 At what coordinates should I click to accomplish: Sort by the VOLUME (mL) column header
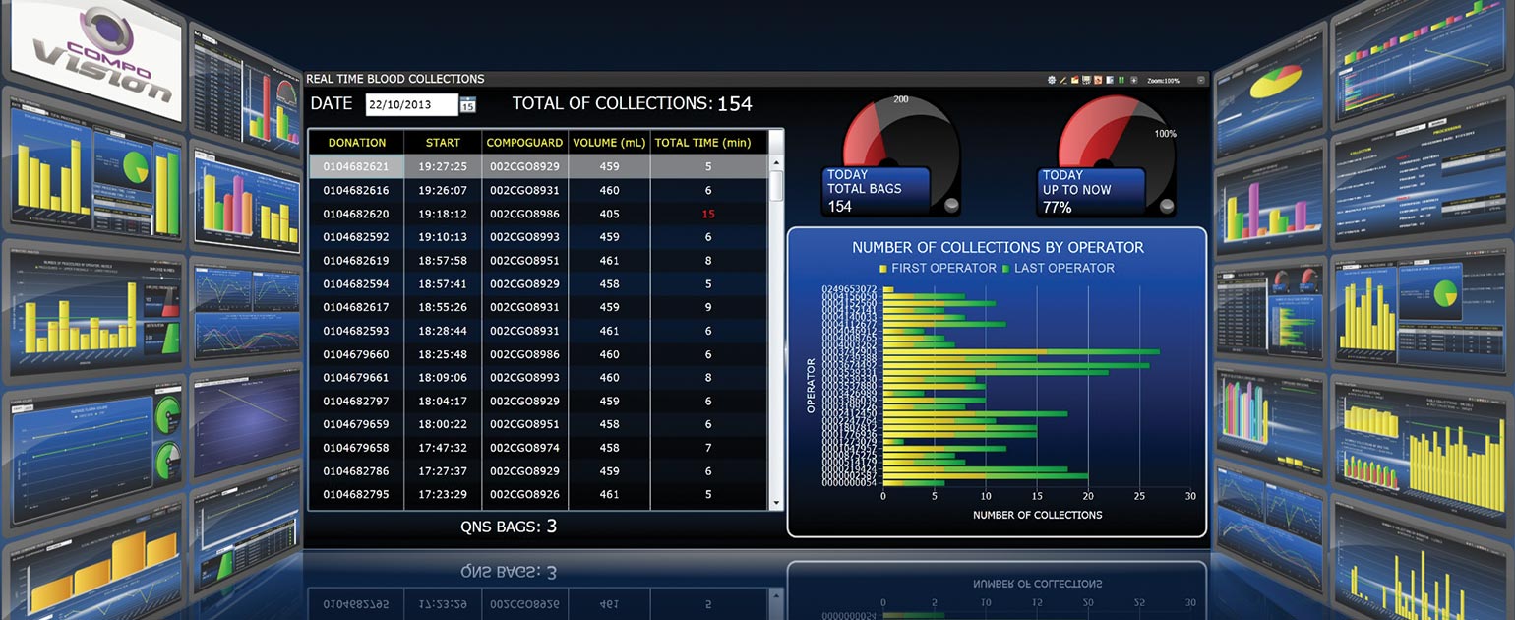click(x=609, y=143)
